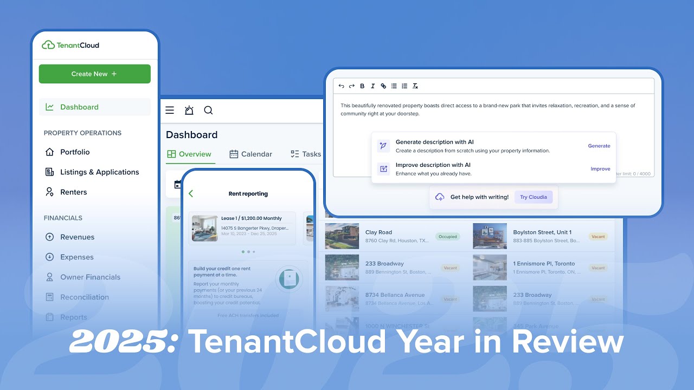The height and width of the screenshot is (390, 694).
Task: Open the Dashboard sidebar item
Action: (94, 107)
